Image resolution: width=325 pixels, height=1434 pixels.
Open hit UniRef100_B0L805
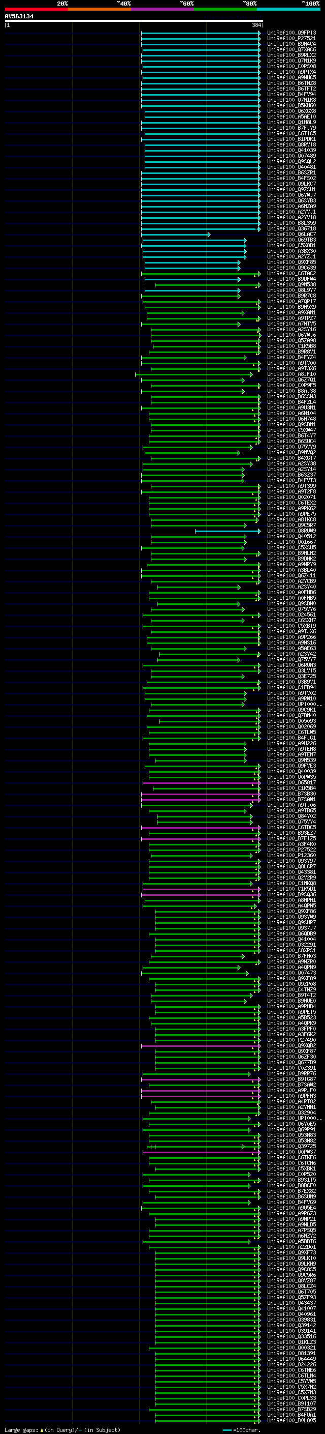point(291,1421)
